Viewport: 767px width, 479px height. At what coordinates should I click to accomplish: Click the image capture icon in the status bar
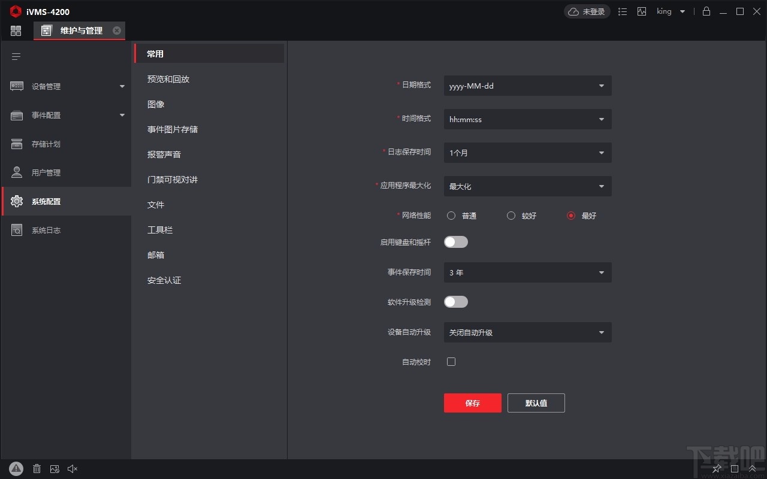55,469
